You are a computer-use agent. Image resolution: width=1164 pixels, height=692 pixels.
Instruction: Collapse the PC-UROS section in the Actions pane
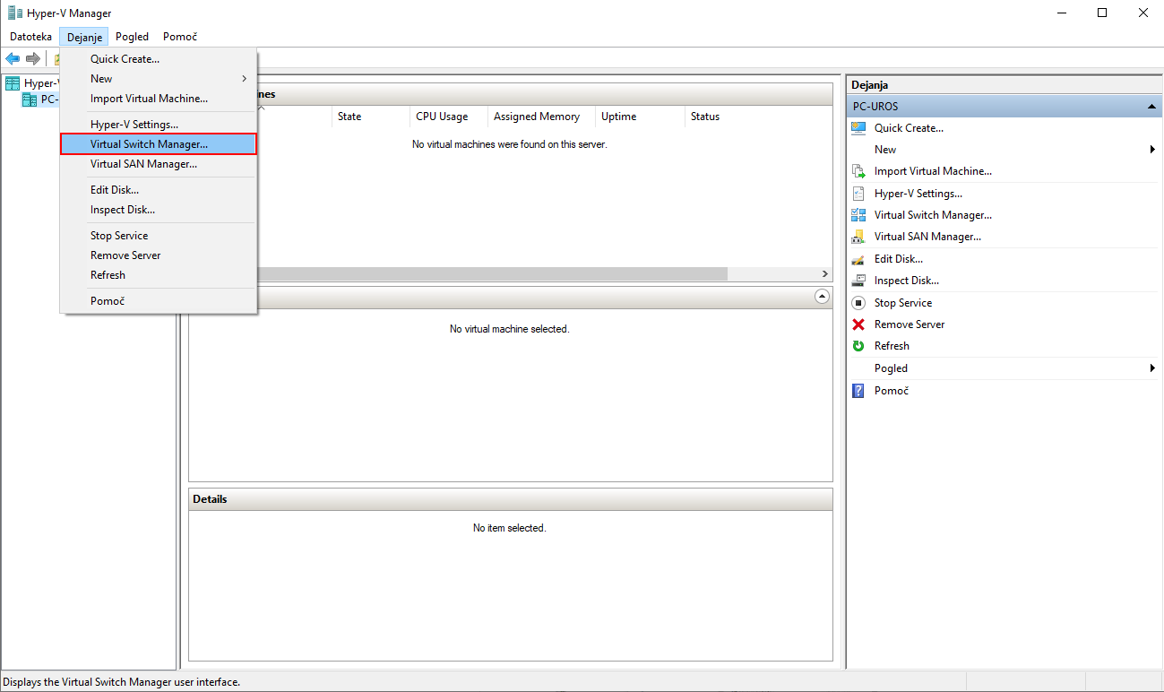pos(1151,107)
